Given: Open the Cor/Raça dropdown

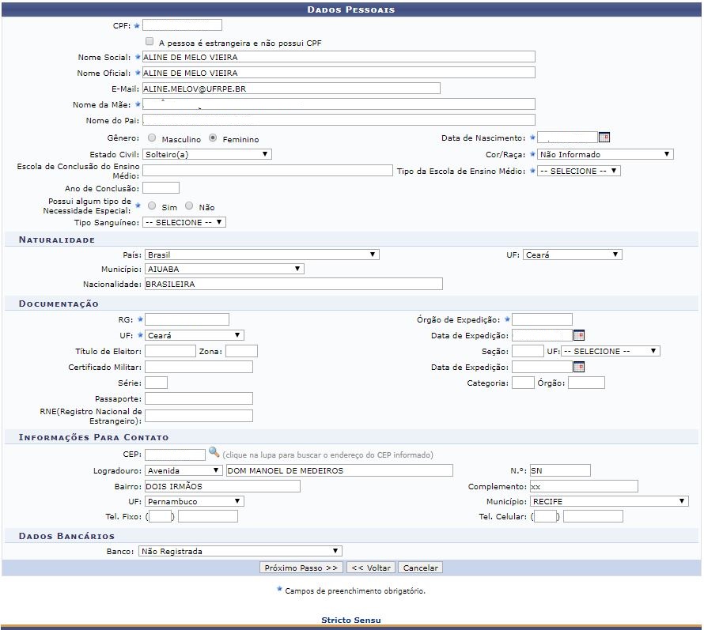Looking at the screenshot, I should [x=605, y=154].
